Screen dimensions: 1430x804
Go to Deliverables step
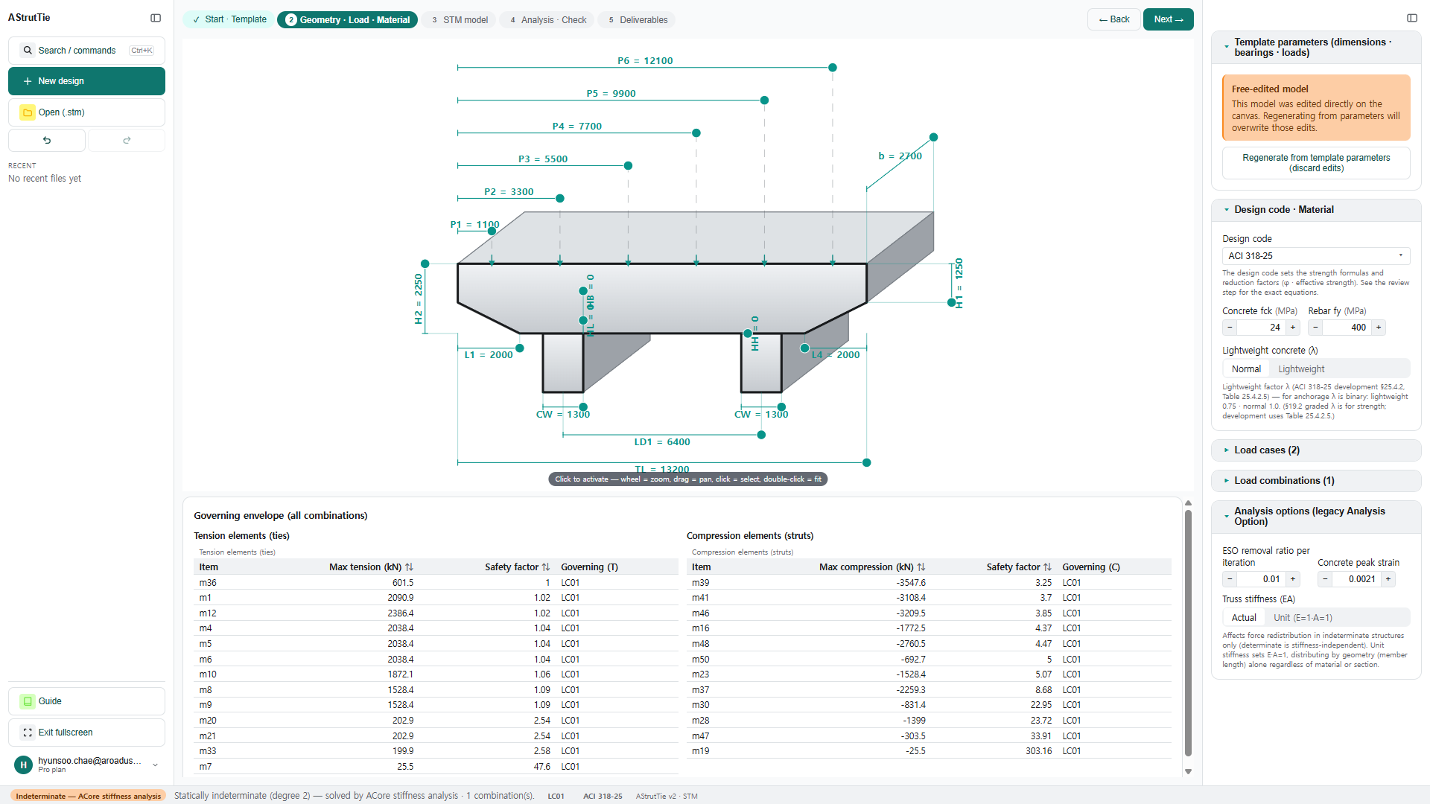[x=637, y=20]
